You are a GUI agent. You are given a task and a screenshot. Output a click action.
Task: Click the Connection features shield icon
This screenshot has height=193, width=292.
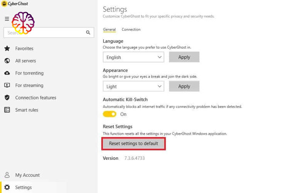tap(7, 98)
